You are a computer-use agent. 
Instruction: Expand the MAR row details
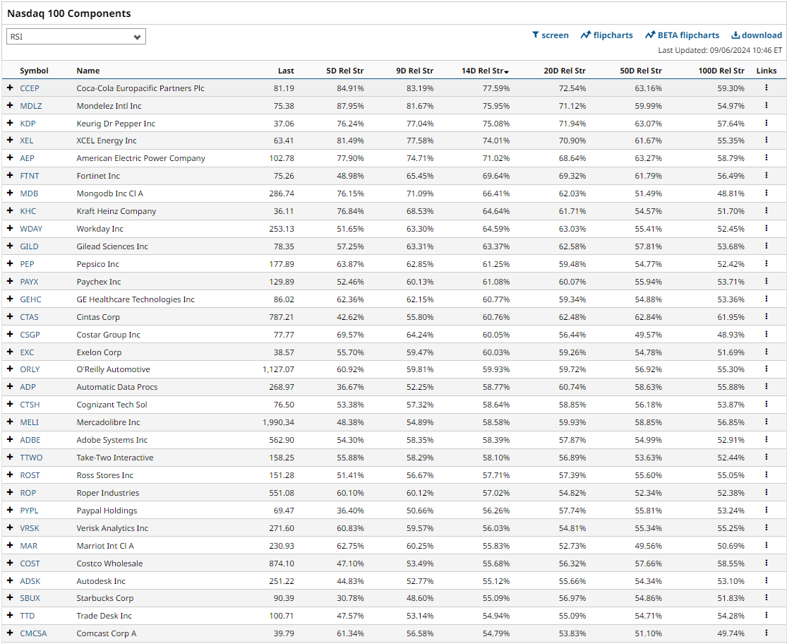tap(10, 545)
